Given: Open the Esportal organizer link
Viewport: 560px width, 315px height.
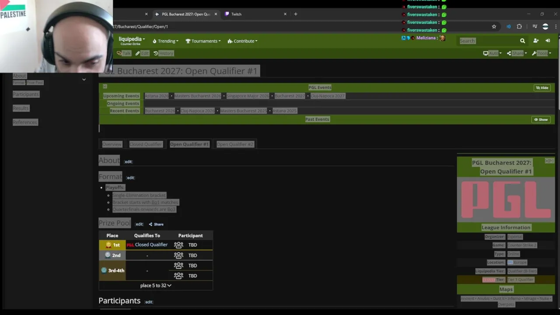Looking at the screenshot, I should tap(514, 237).
